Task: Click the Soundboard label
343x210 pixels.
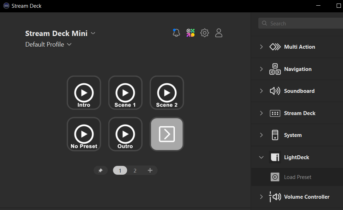Action: click(x=299, y=91)
